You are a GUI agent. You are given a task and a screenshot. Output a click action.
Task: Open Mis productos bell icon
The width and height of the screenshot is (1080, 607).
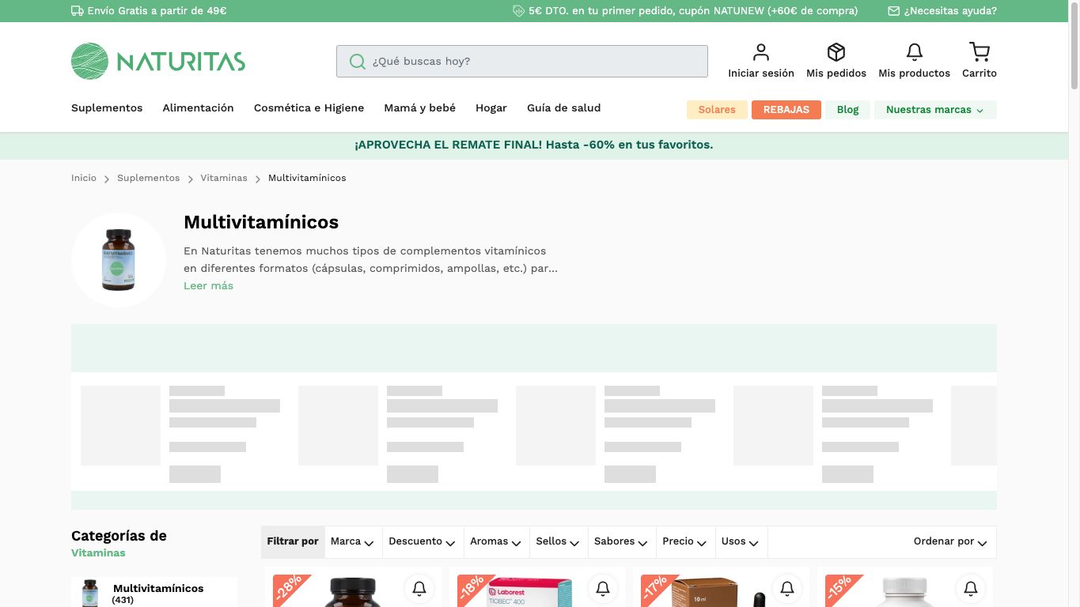(914, 52)
